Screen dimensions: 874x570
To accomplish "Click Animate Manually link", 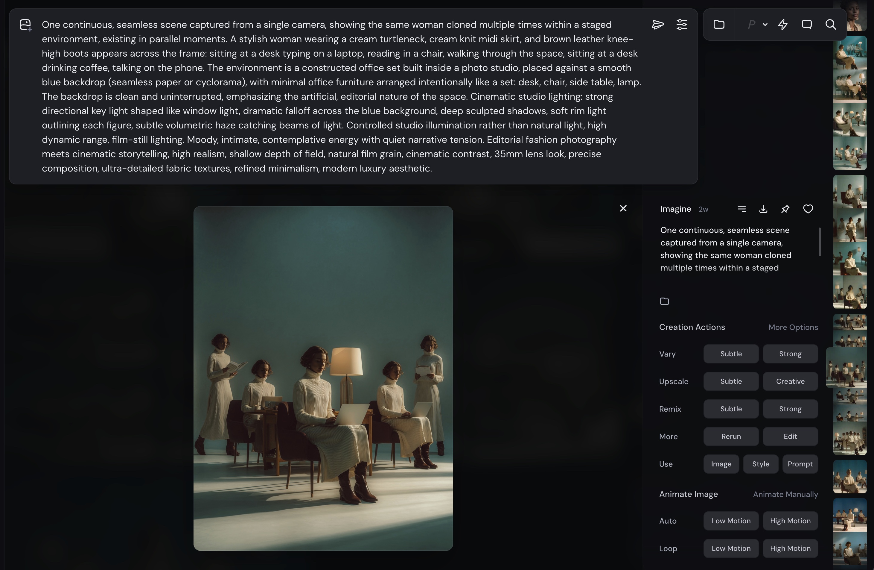I will pos(785,494).
